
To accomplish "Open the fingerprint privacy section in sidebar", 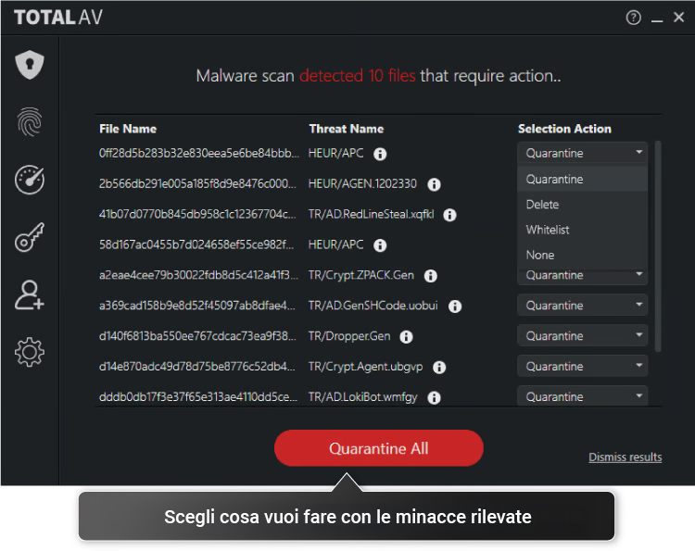I will 30,122.
